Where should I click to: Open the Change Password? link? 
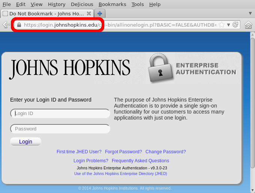tap(165, 152)
